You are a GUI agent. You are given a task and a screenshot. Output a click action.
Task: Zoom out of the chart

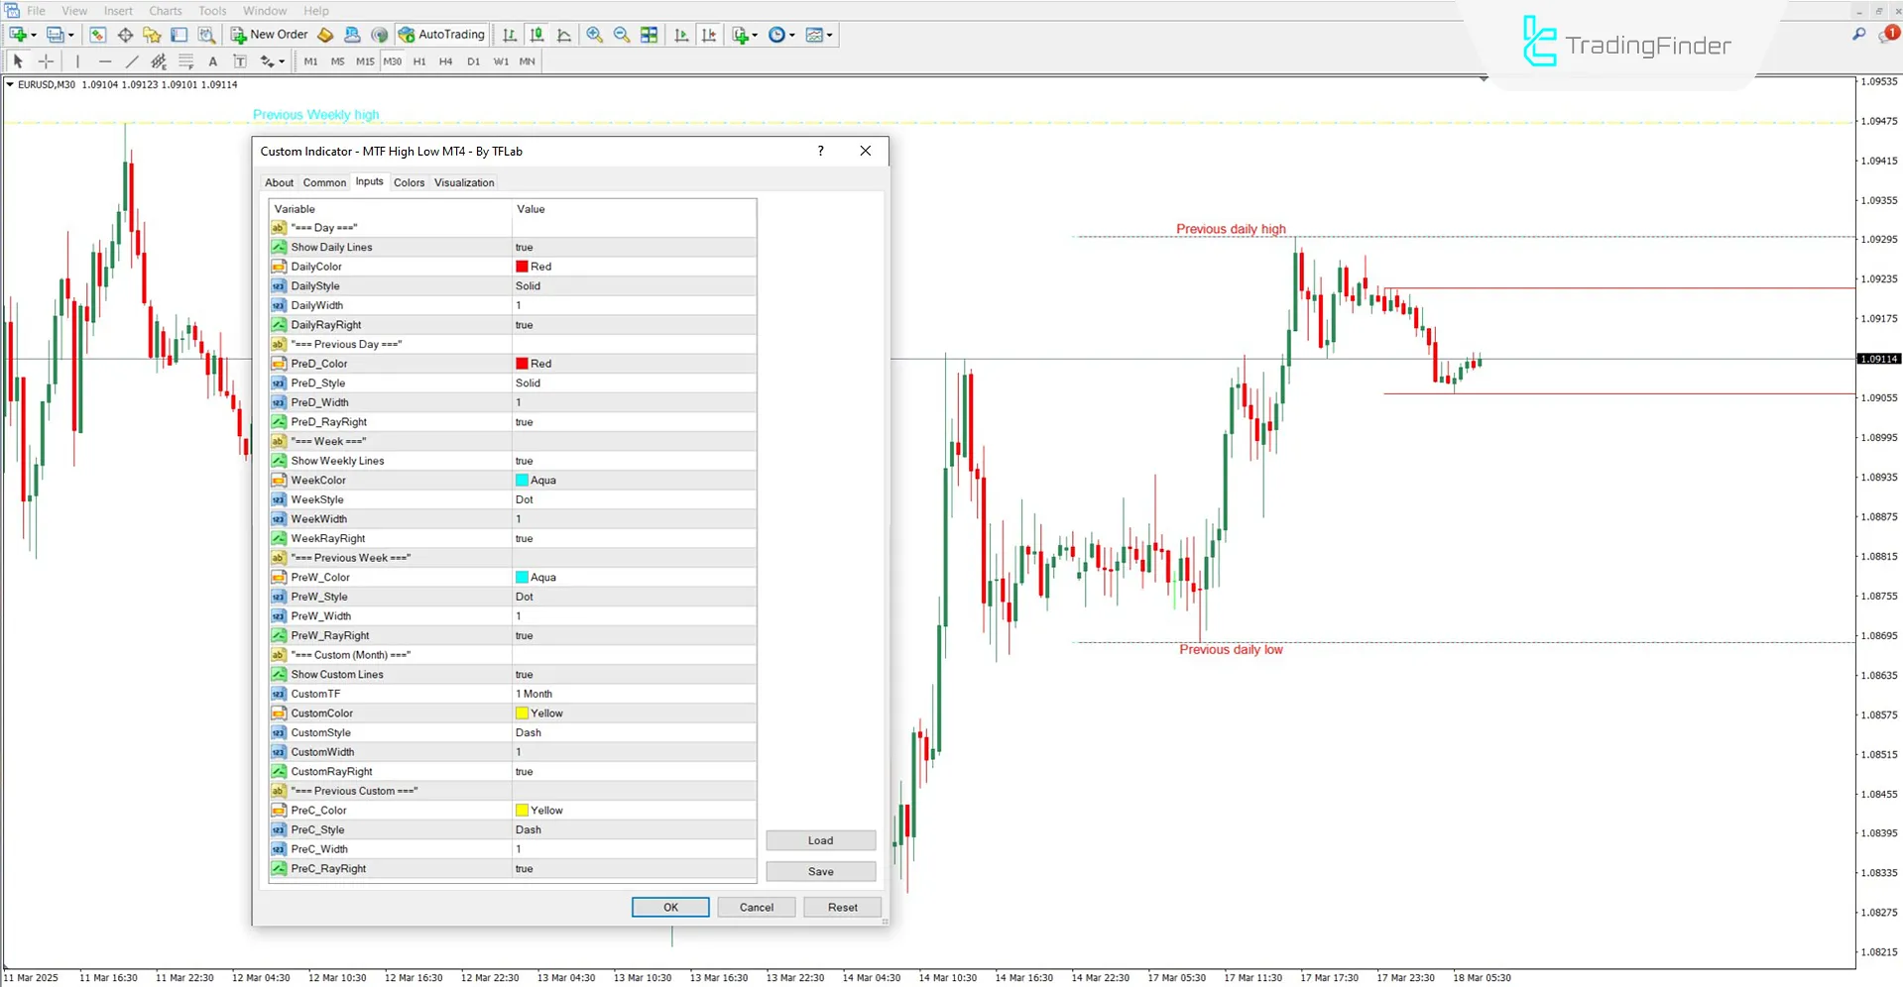pyautogui.click(x=622, y=35)
